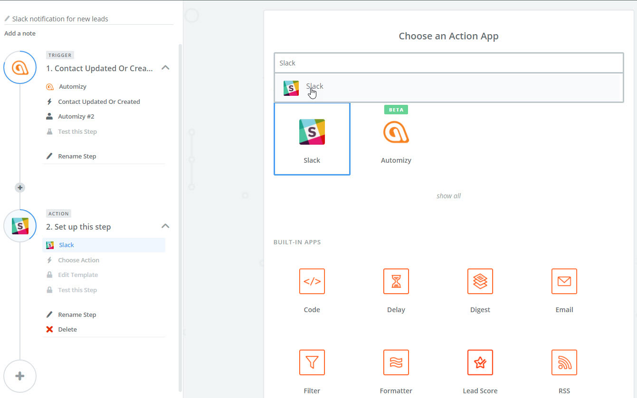Click the person icon beside Automizy #2
Image resolution: width=637 pixels, height=398 pixels.
coord(49,116)
